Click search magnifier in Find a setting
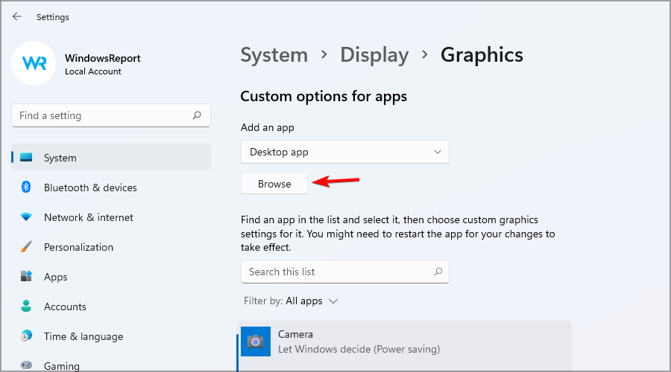 coord(197,115)
